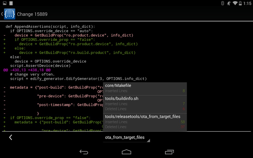Go to previous file with bottom-left chevron
The image size is (253, 158).
pos(11,137)
